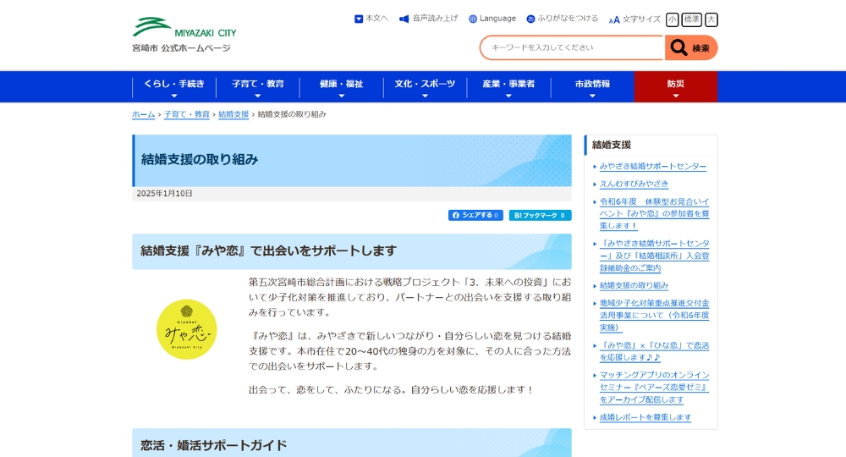
Task: Go to ホーム breadcrumb link
Action: tap(144, 114)
